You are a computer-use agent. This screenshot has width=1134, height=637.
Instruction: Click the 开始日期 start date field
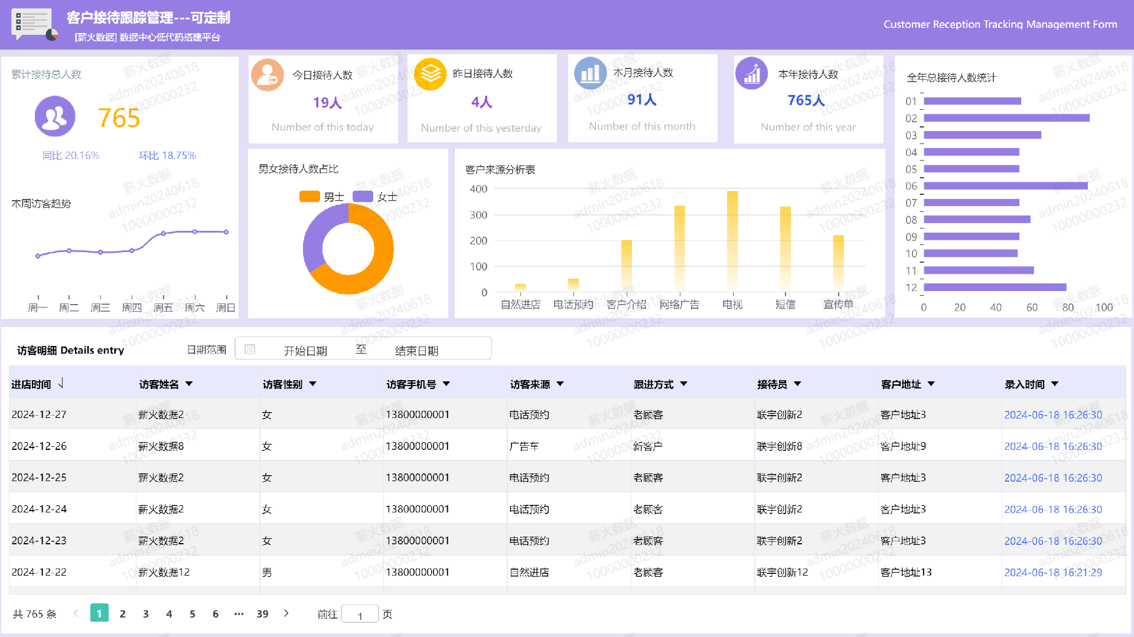tap(305, 351)
